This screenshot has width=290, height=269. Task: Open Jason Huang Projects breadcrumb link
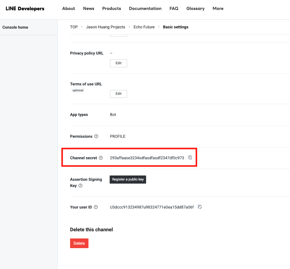click(x=106, y=27)
